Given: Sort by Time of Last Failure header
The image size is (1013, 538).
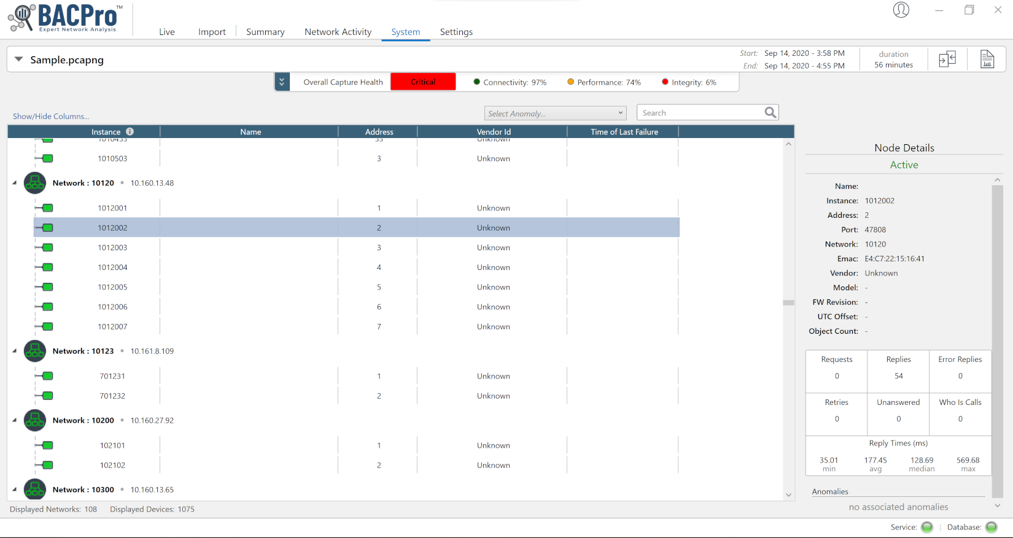Looking at the screenshot, I should pos(624,132).
